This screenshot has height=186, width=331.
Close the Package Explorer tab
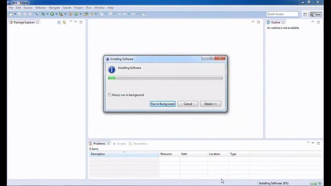38,22
